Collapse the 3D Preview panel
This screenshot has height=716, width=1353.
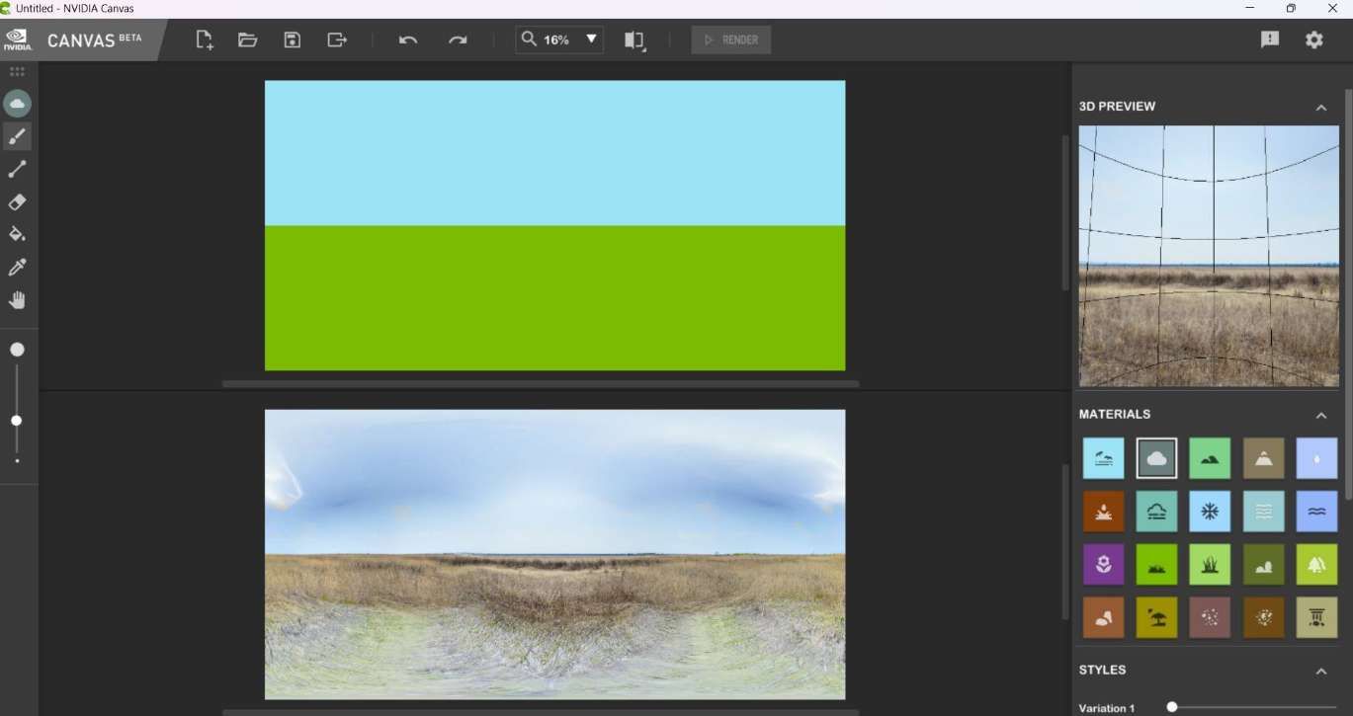(x=1322, y=106)
